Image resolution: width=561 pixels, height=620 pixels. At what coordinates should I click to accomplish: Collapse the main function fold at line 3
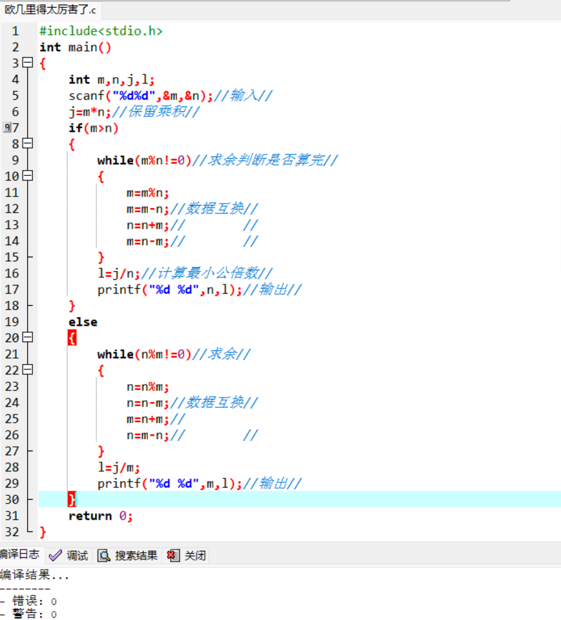pyautogui.click(x=28, y=63)
